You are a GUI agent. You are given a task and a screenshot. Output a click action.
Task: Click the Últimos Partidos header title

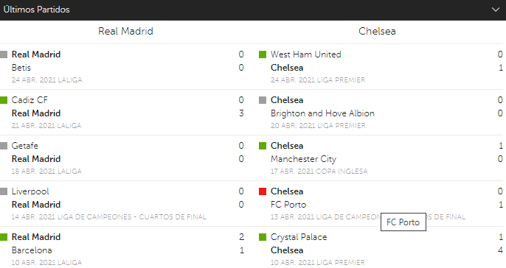tap(36, 10)
